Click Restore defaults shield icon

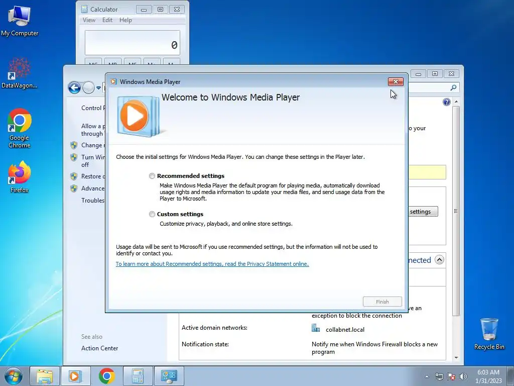pos(74,176)
